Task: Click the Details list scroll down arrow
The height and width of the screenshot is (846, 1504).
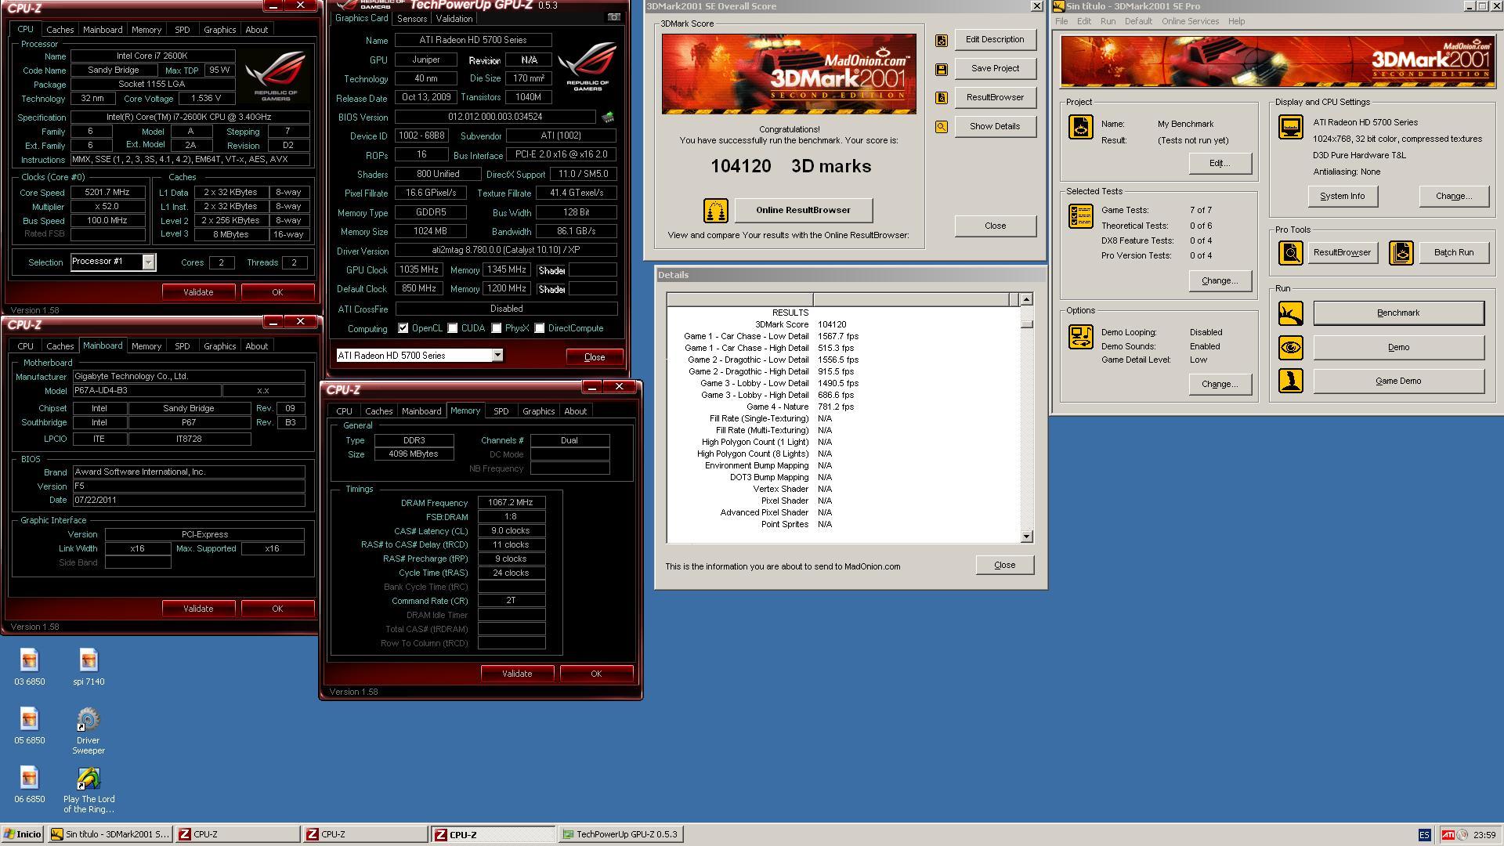Action: pyautogui.click(x=1026, y=537)
